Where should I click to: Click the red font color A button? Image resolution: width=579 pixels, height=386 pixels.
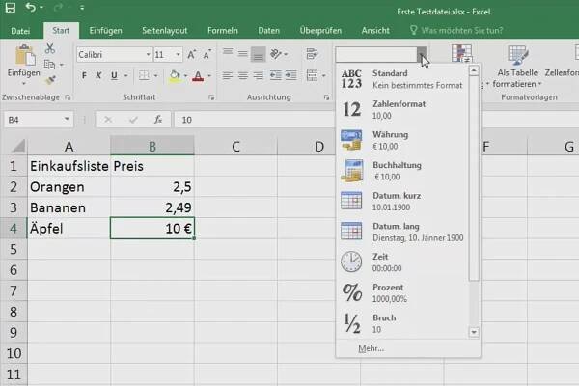point(197,75)
